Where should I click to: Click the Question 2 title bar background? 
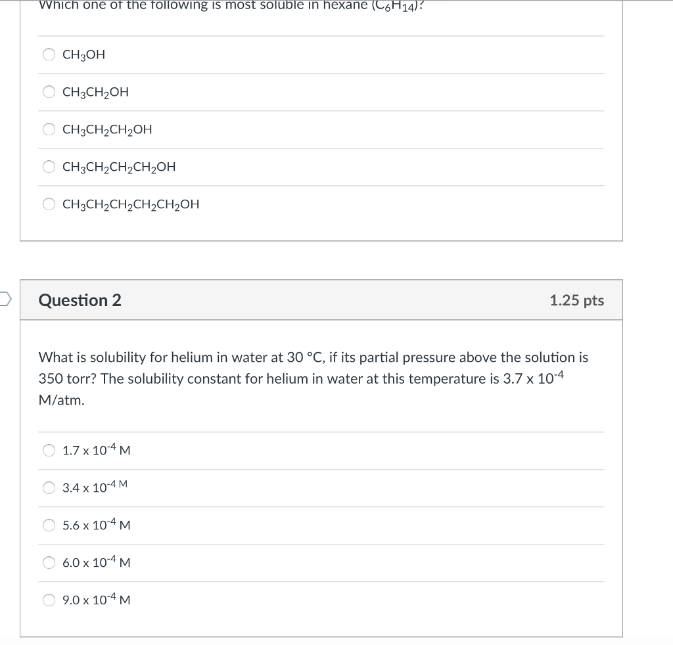[329, 300]
